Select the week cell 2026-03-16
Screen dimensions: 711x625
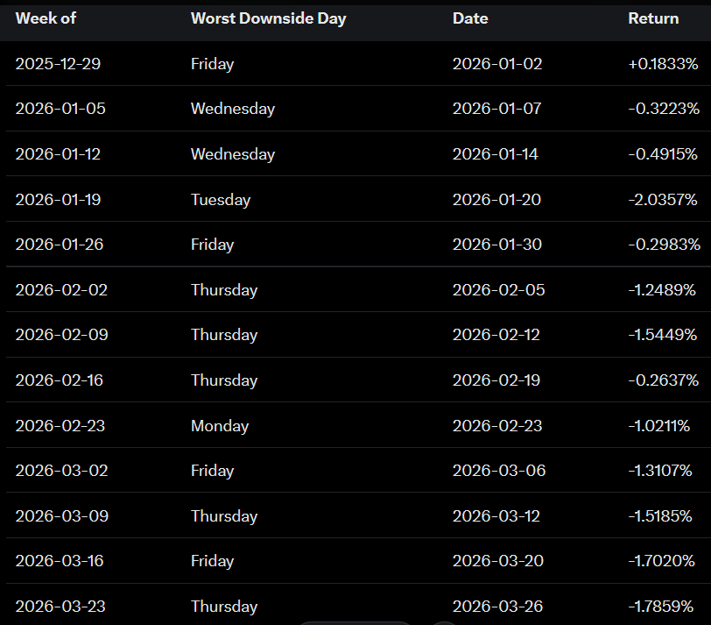(x=60, y=560)
